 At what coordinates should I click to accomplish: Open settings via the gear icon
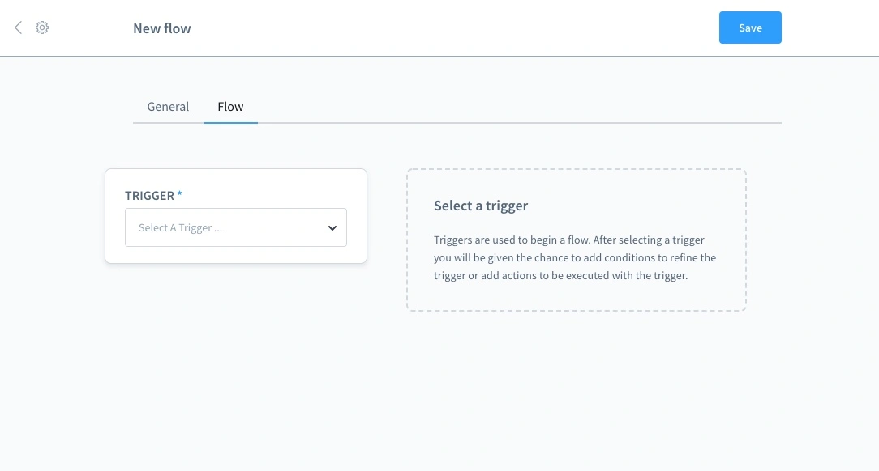42,28
